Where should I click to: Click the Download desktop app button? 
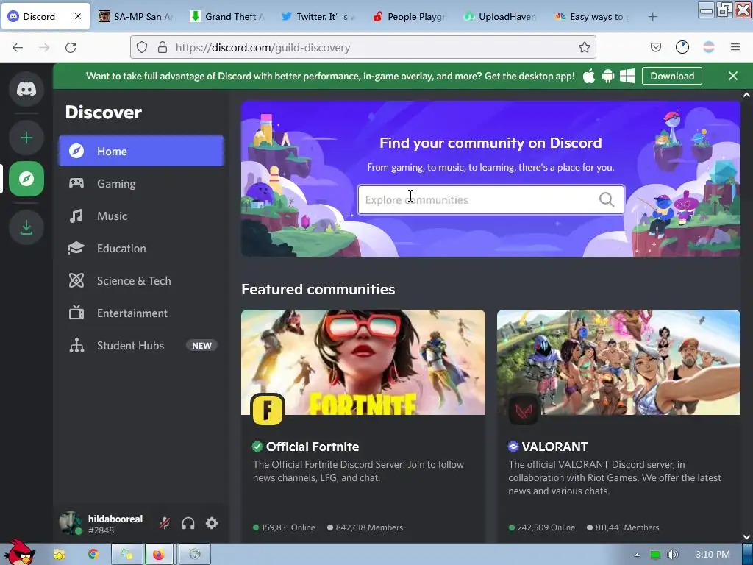coord(672,76)
